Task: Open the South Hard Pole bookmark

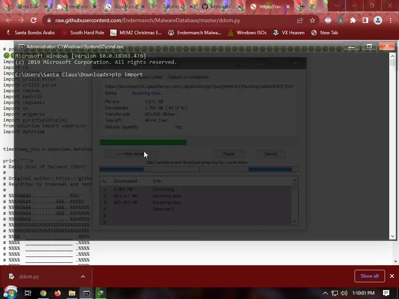Action: coord(83,33)
